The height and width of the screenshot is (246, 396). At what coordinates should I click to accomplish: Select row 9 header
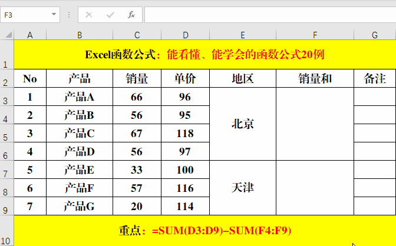[7, 206]
